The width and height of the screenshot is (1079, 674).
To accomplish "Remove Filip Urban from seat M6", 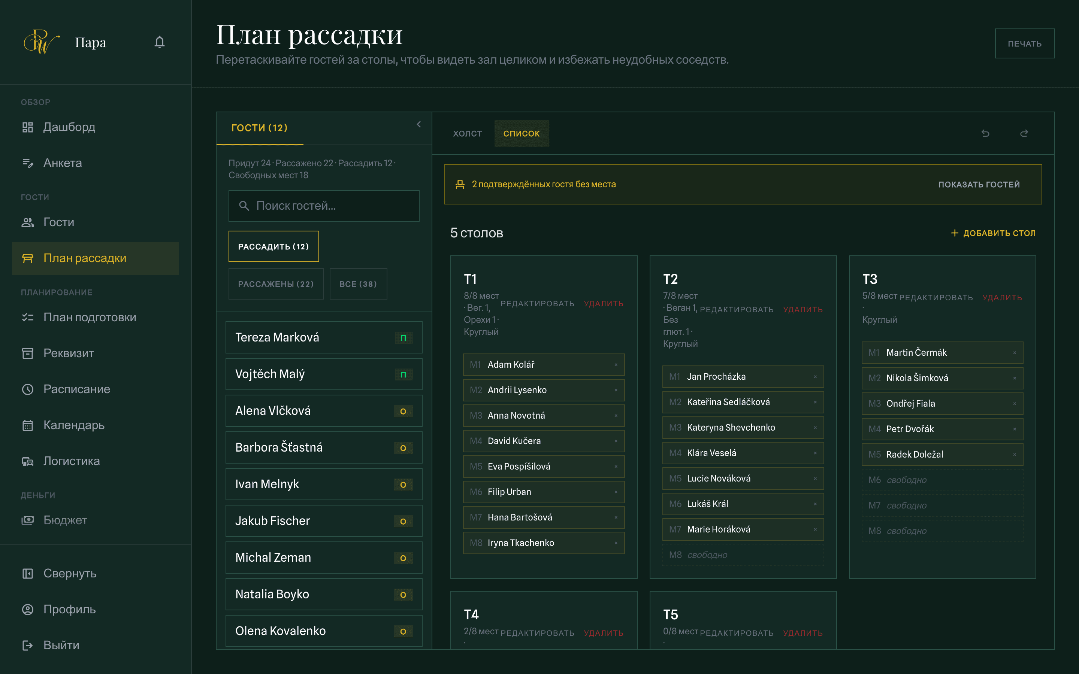I will 616,492.
